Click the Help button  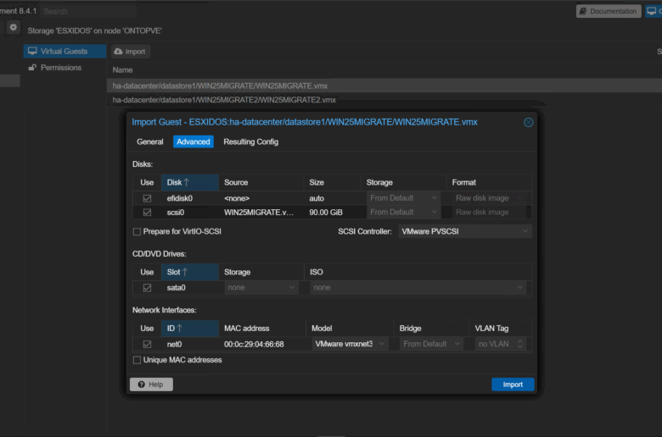[x=151, y=384]
